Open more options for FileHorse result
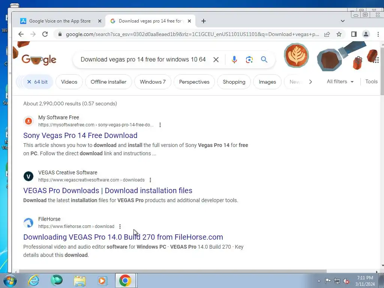The image size is (384, 288). point(120,226)
